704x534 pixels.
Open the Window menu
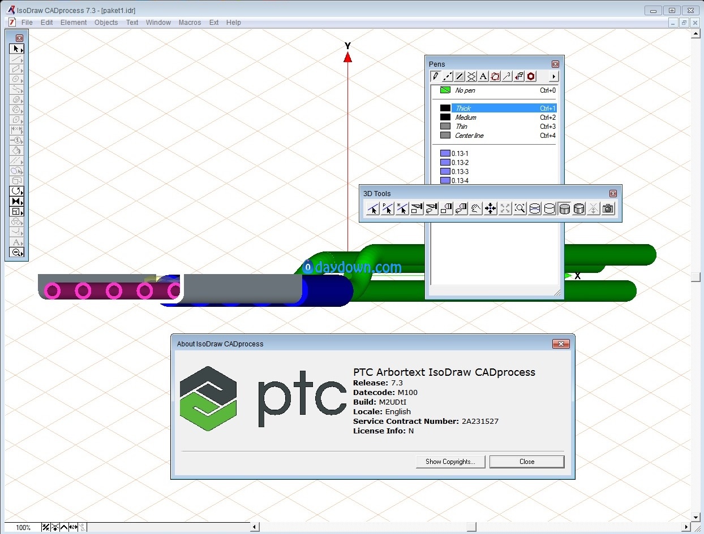158,23
